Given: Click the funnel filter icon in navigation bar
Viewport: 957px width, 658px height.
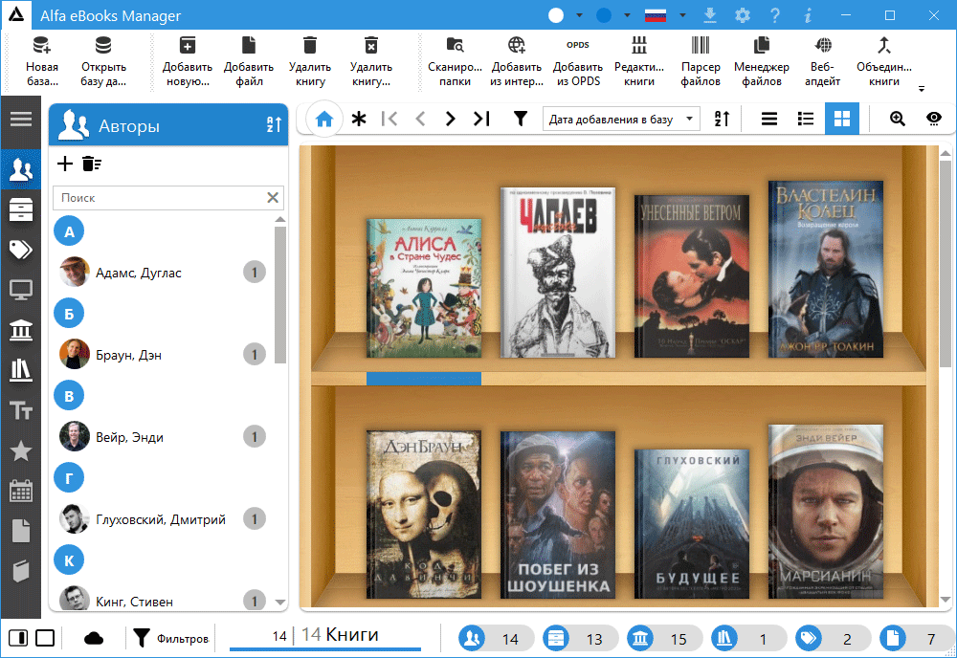Looking at the screenshot, I should click(x=520, y=119).
